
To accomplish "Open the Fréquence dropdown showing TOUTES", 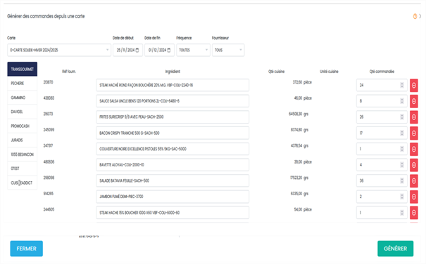I will (x=193, y=50).
